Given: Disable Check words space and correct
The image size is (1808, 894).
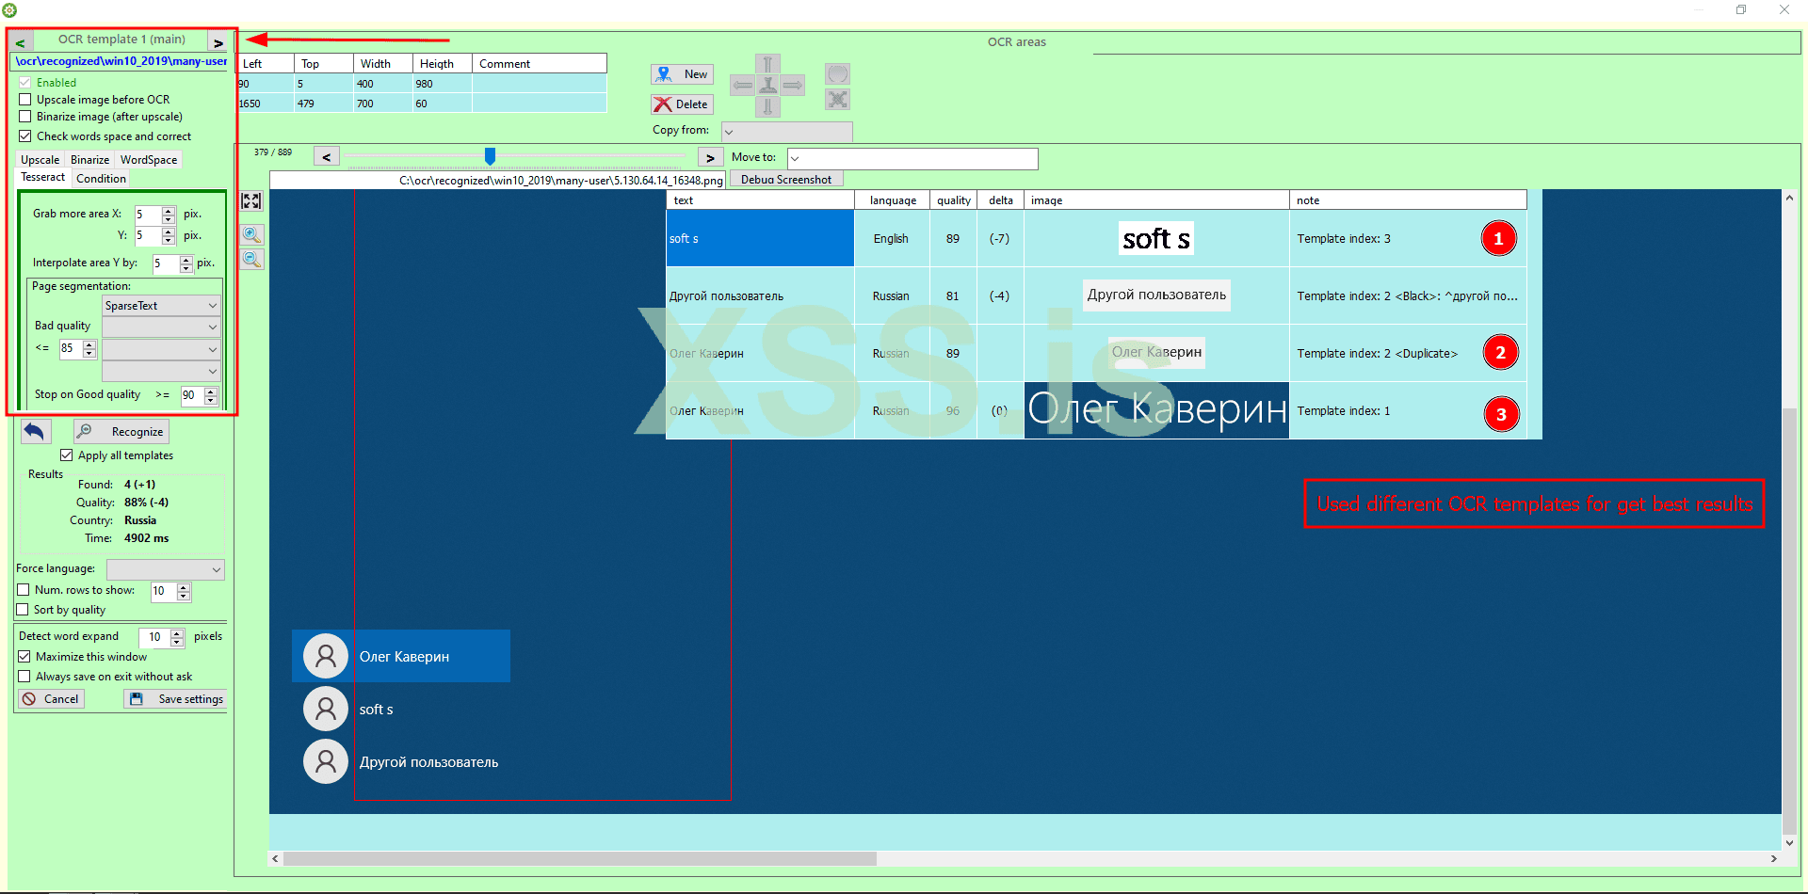Looking at the screenshot, I should tap(24, 136).
